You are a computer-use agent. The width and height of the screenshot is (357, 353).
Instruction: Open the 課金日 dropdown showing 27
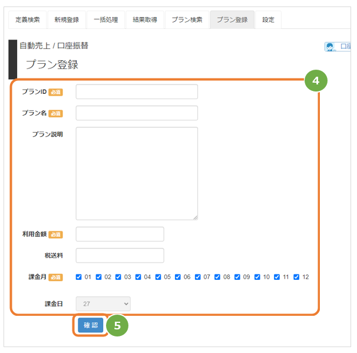103,304
